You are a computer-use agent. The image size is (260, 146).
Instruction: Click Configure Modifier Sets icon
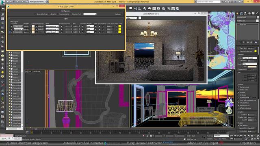coord(256,42)
